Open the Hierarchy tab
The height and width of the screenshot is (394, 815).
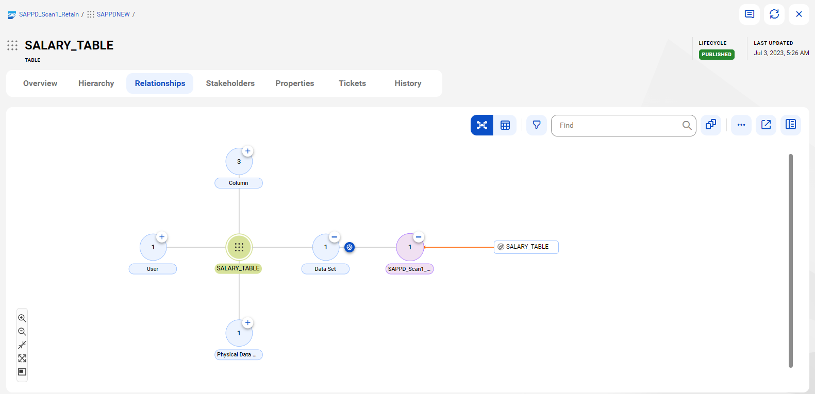(x=96, y=83)
